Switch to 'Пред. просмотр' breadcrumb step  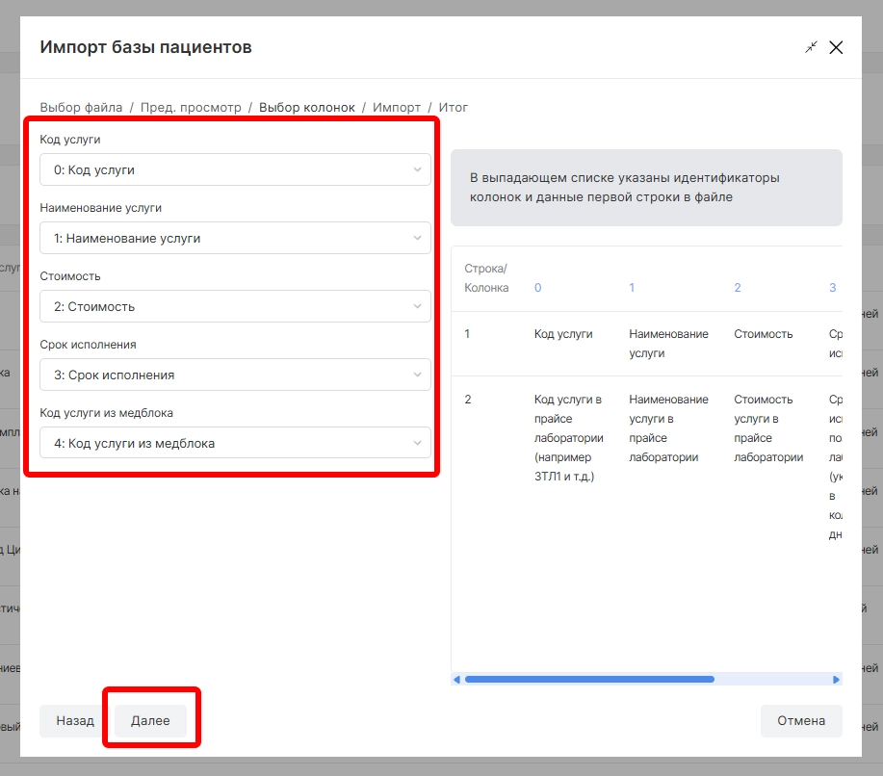(191, 108)
